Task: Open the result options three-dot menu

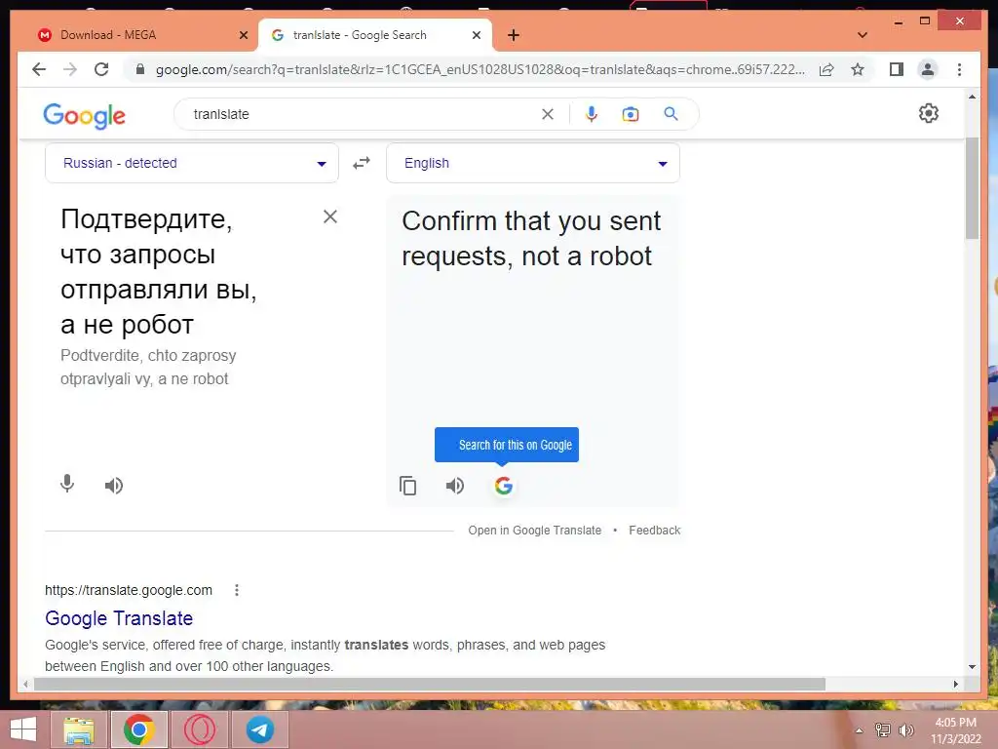Action: [236, 590]
